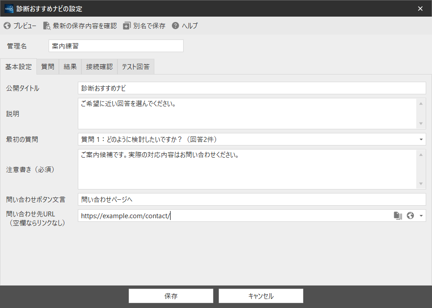This screenshot has width=432, height=308.
Task: Click the 公開タイトル label text
Action: click(22, 88)
